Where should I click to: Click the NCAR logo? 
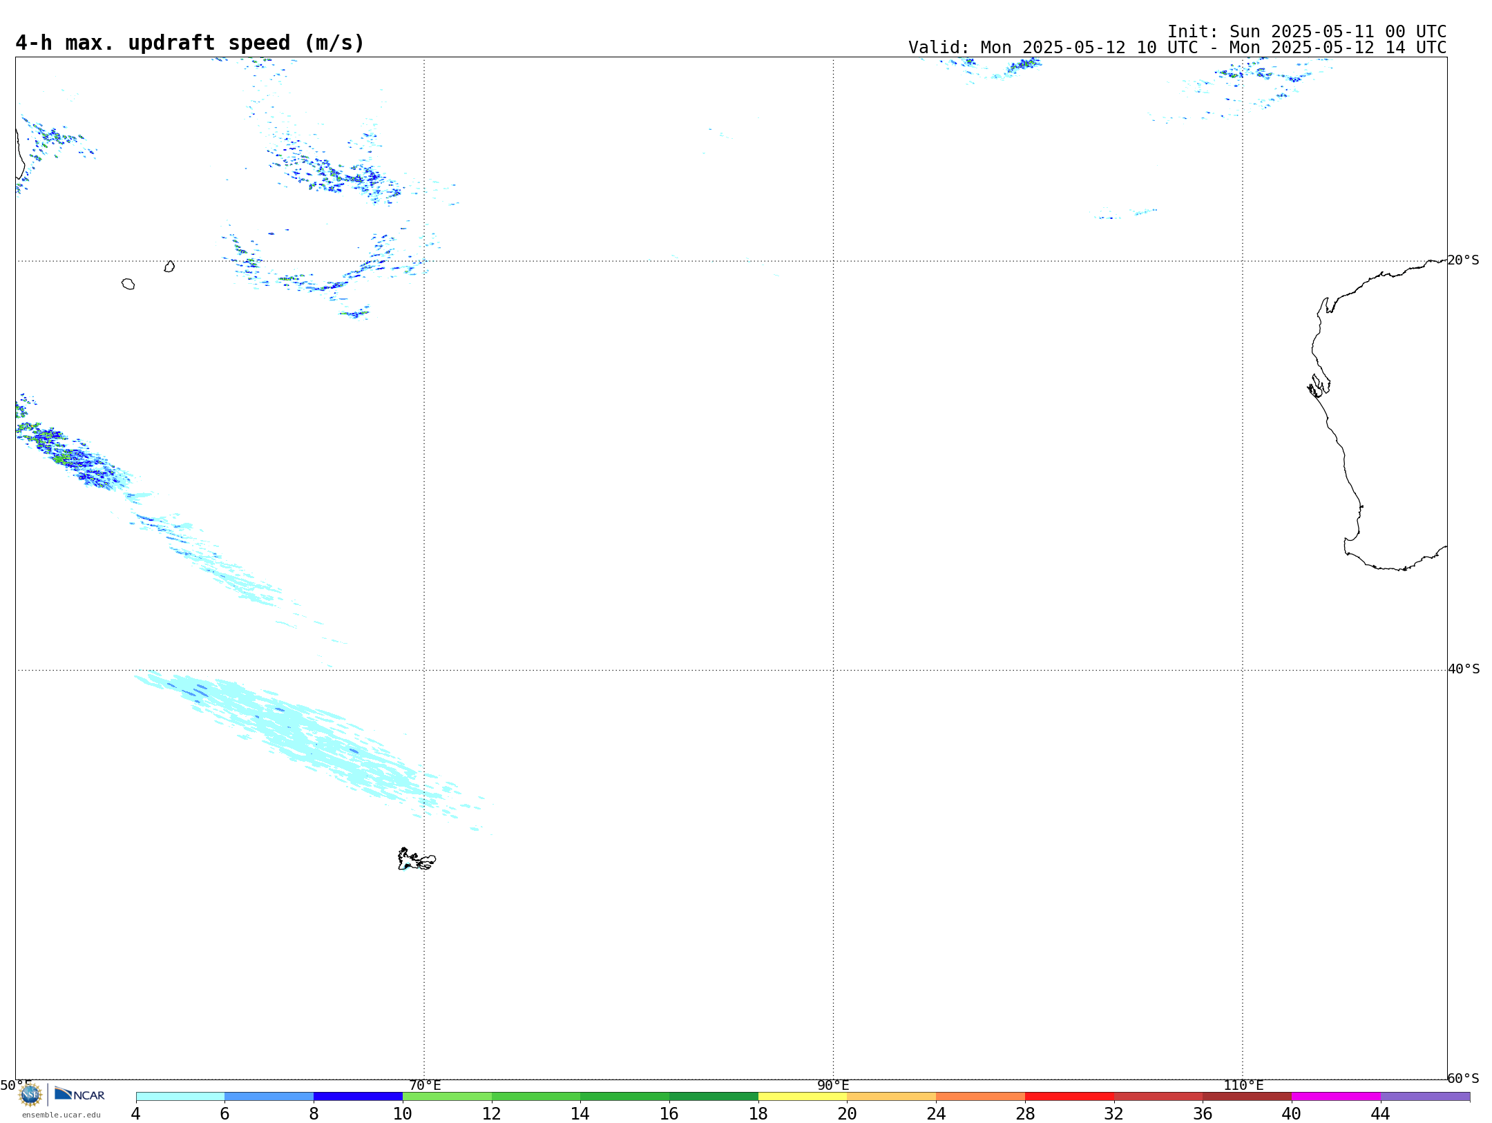click(x=79, y=1094)
